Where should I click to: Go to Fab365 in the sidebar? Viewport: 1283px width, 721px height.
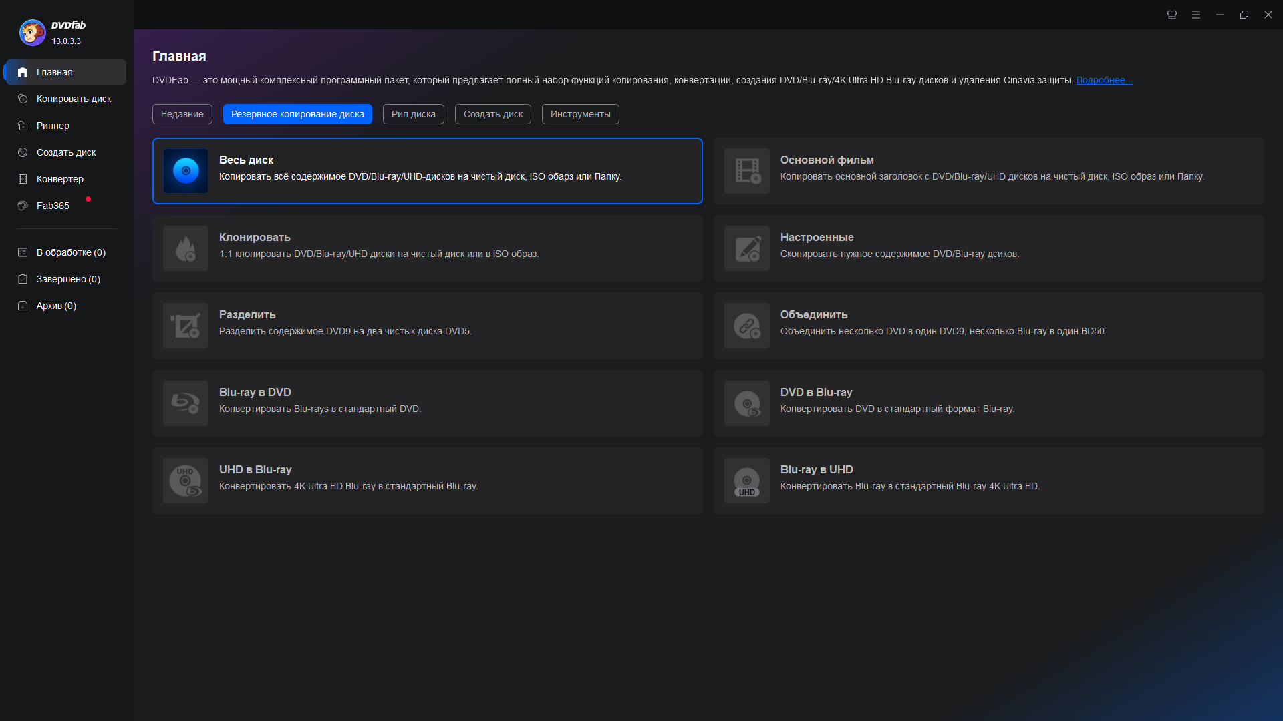[x=53, y=206]
